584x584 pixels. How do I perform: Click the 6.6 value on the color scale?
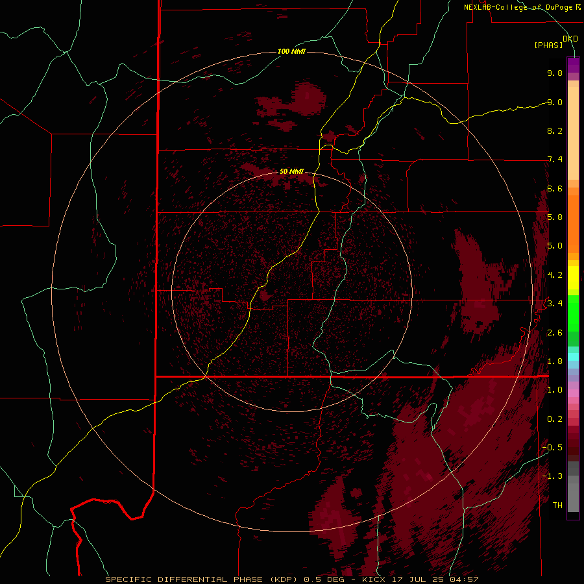(x=555, y=188)
